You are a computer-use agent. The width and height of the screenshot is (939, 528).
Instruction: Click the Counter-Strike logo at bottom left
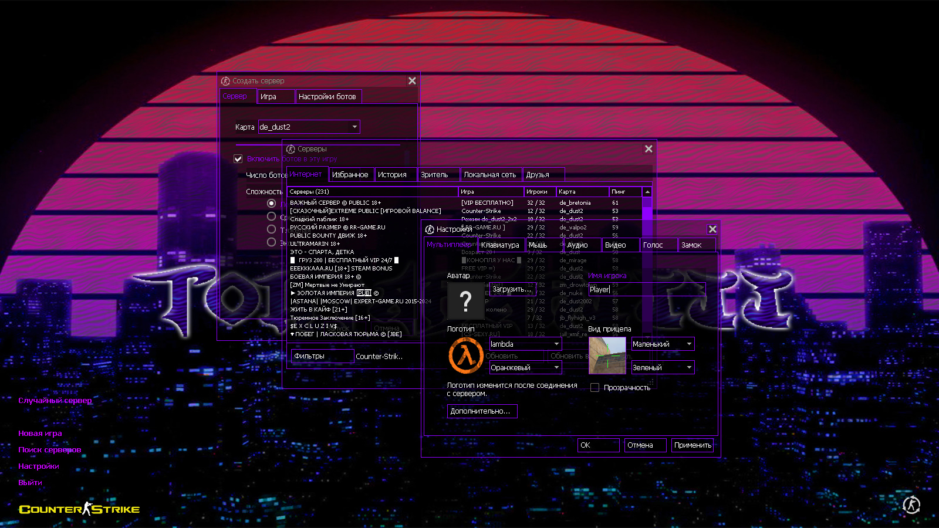(79, 509)
